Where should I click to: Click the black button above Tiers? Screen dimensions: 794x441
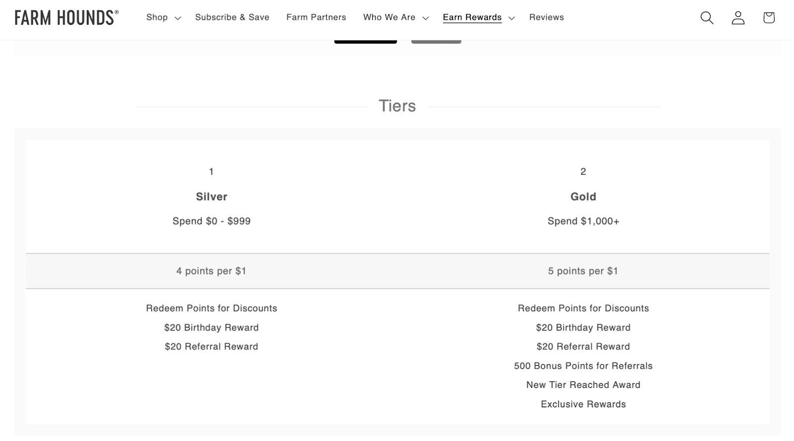[x=365, y=41]
